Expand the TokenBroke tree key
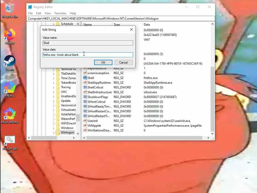This screenshot has width=257, height=193. click(53, 83)
